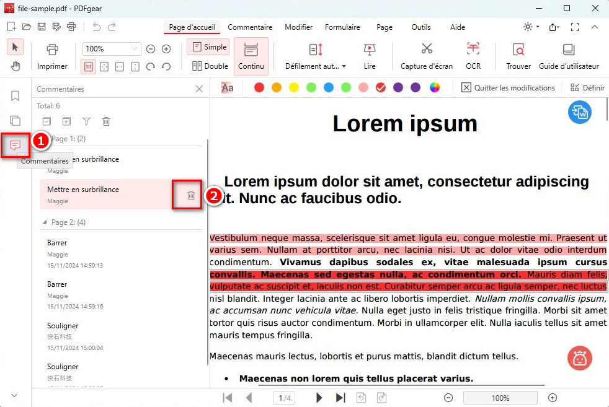Activate Continu scrolling mode

click(251, 56)
